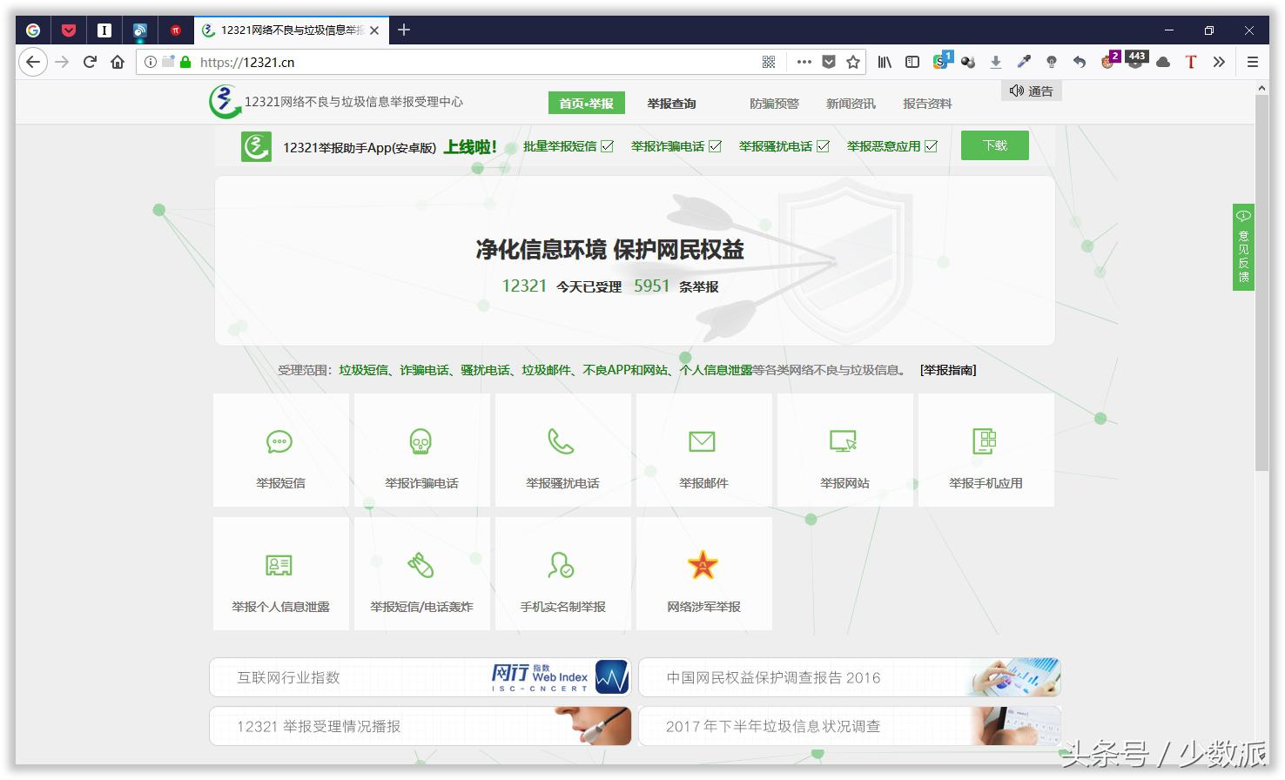Select the 手机实名制举报 person icon
The width and height of the screenshot is (1285, 780).
click(562, 566)
